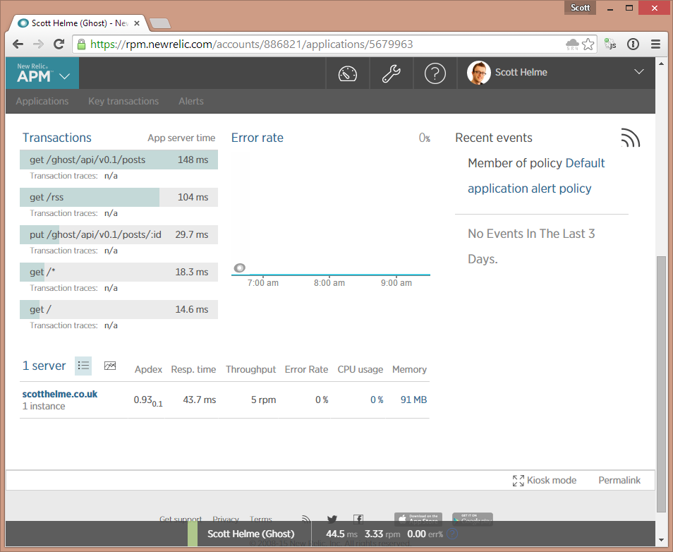The image size is (673, 552).
Task: Open the Error rate heading link
Action: pyautogui.click(x=257, y=138)
